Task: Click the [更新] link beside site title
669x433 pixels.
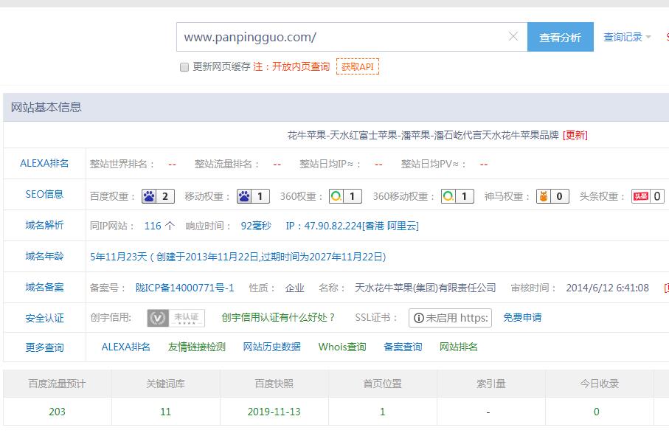Action: pos(575,135)
